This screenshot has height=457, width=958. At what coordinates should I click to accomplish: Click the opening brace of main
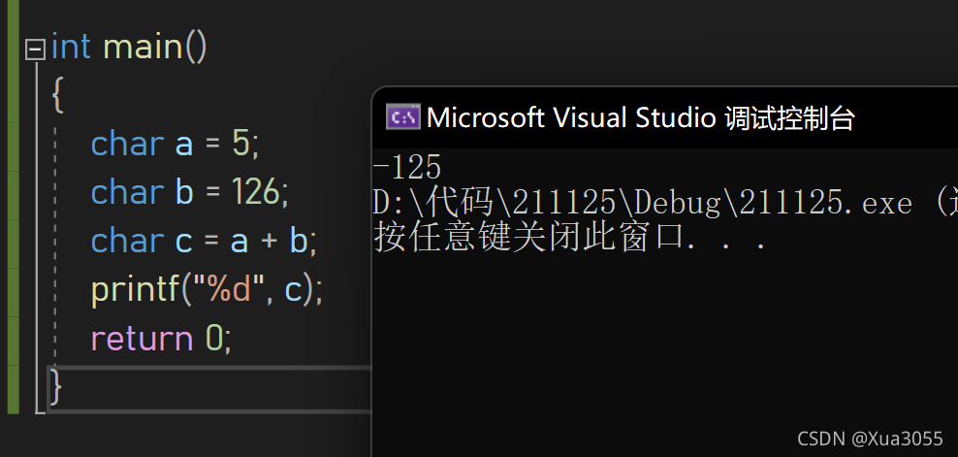(x=58, y=96)
